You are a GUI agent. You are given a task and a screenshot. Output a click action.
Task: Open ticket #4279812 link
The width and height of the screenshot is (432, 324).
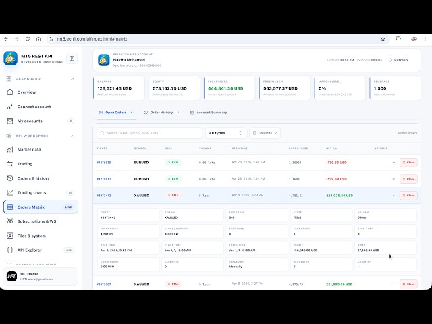tap(103, 179)
